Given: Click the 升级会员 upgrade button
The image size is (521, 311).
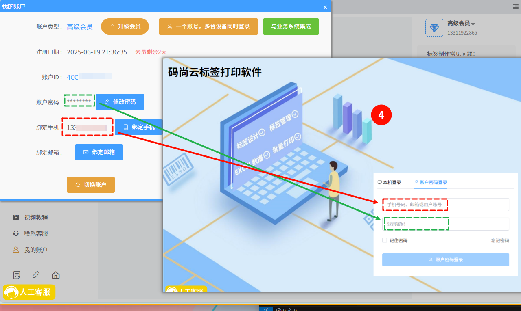Looking at the screenshot, I should (x=125, y=26).
